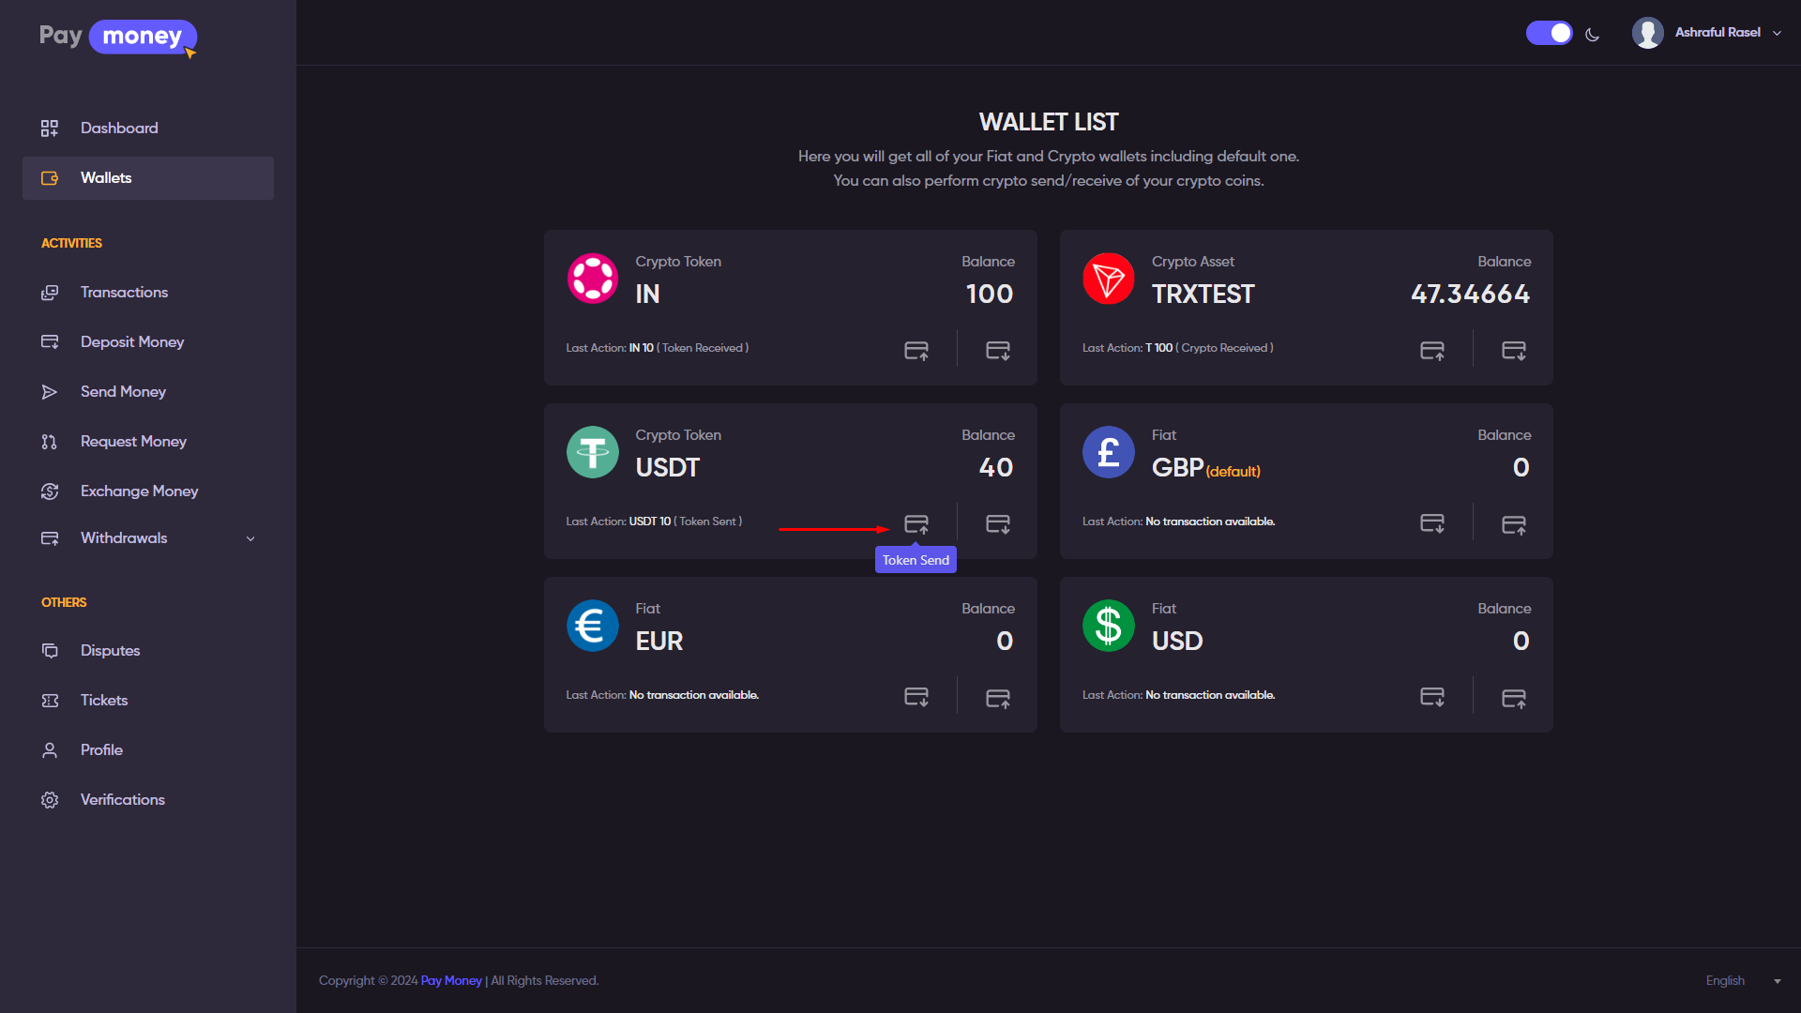
Task: Click the EUR wallet deposit icon
Action: click(916, 697)
